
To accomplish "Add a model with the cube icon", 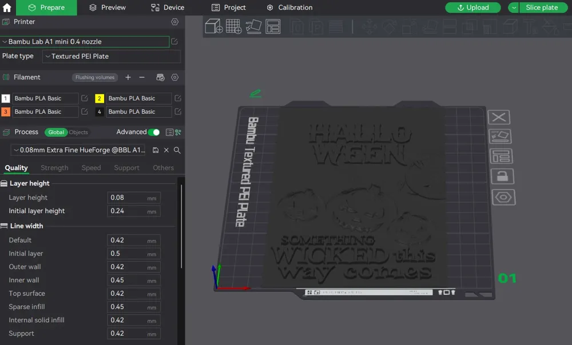I will point(214,26).
